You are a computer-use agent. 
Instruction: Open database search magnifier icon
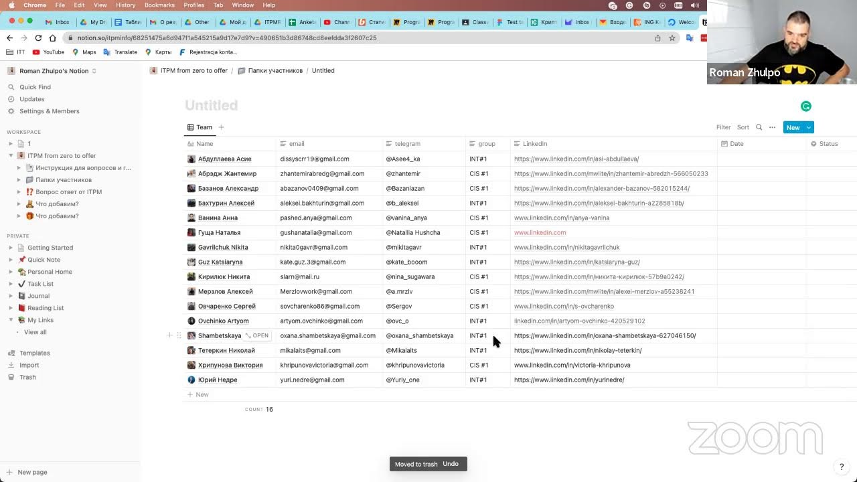pyautogui.click(x=759, y=127)
